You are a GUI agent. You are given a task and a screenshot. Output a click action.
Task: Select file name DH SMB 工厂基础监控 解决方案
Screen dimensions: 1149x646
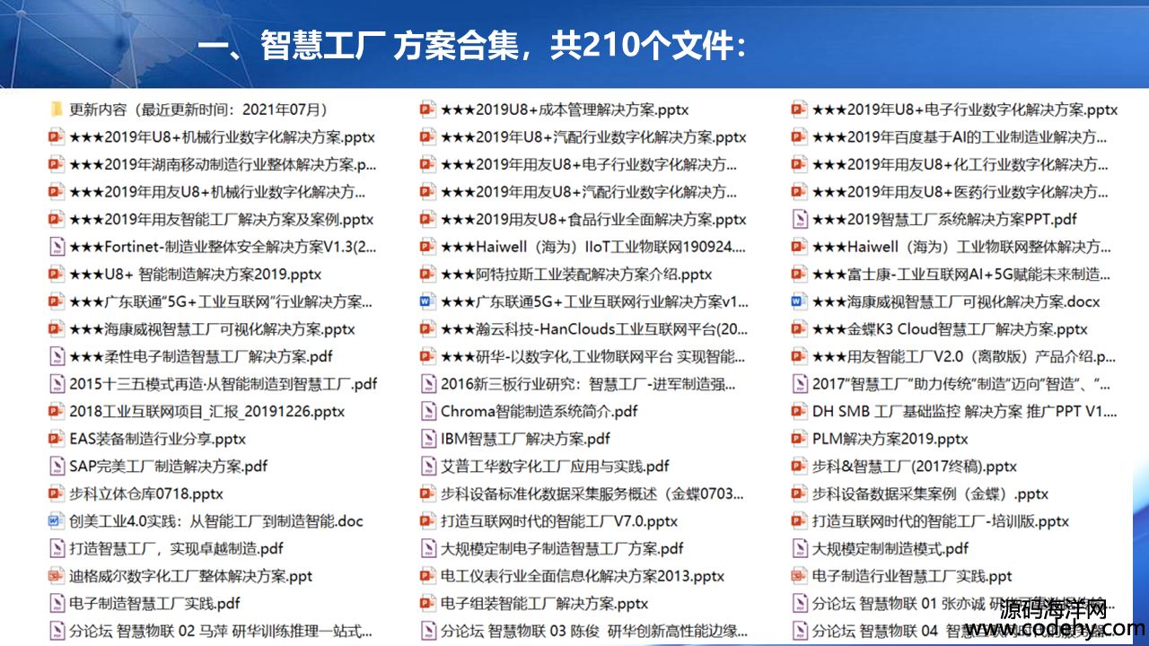[x=964, y=412]
